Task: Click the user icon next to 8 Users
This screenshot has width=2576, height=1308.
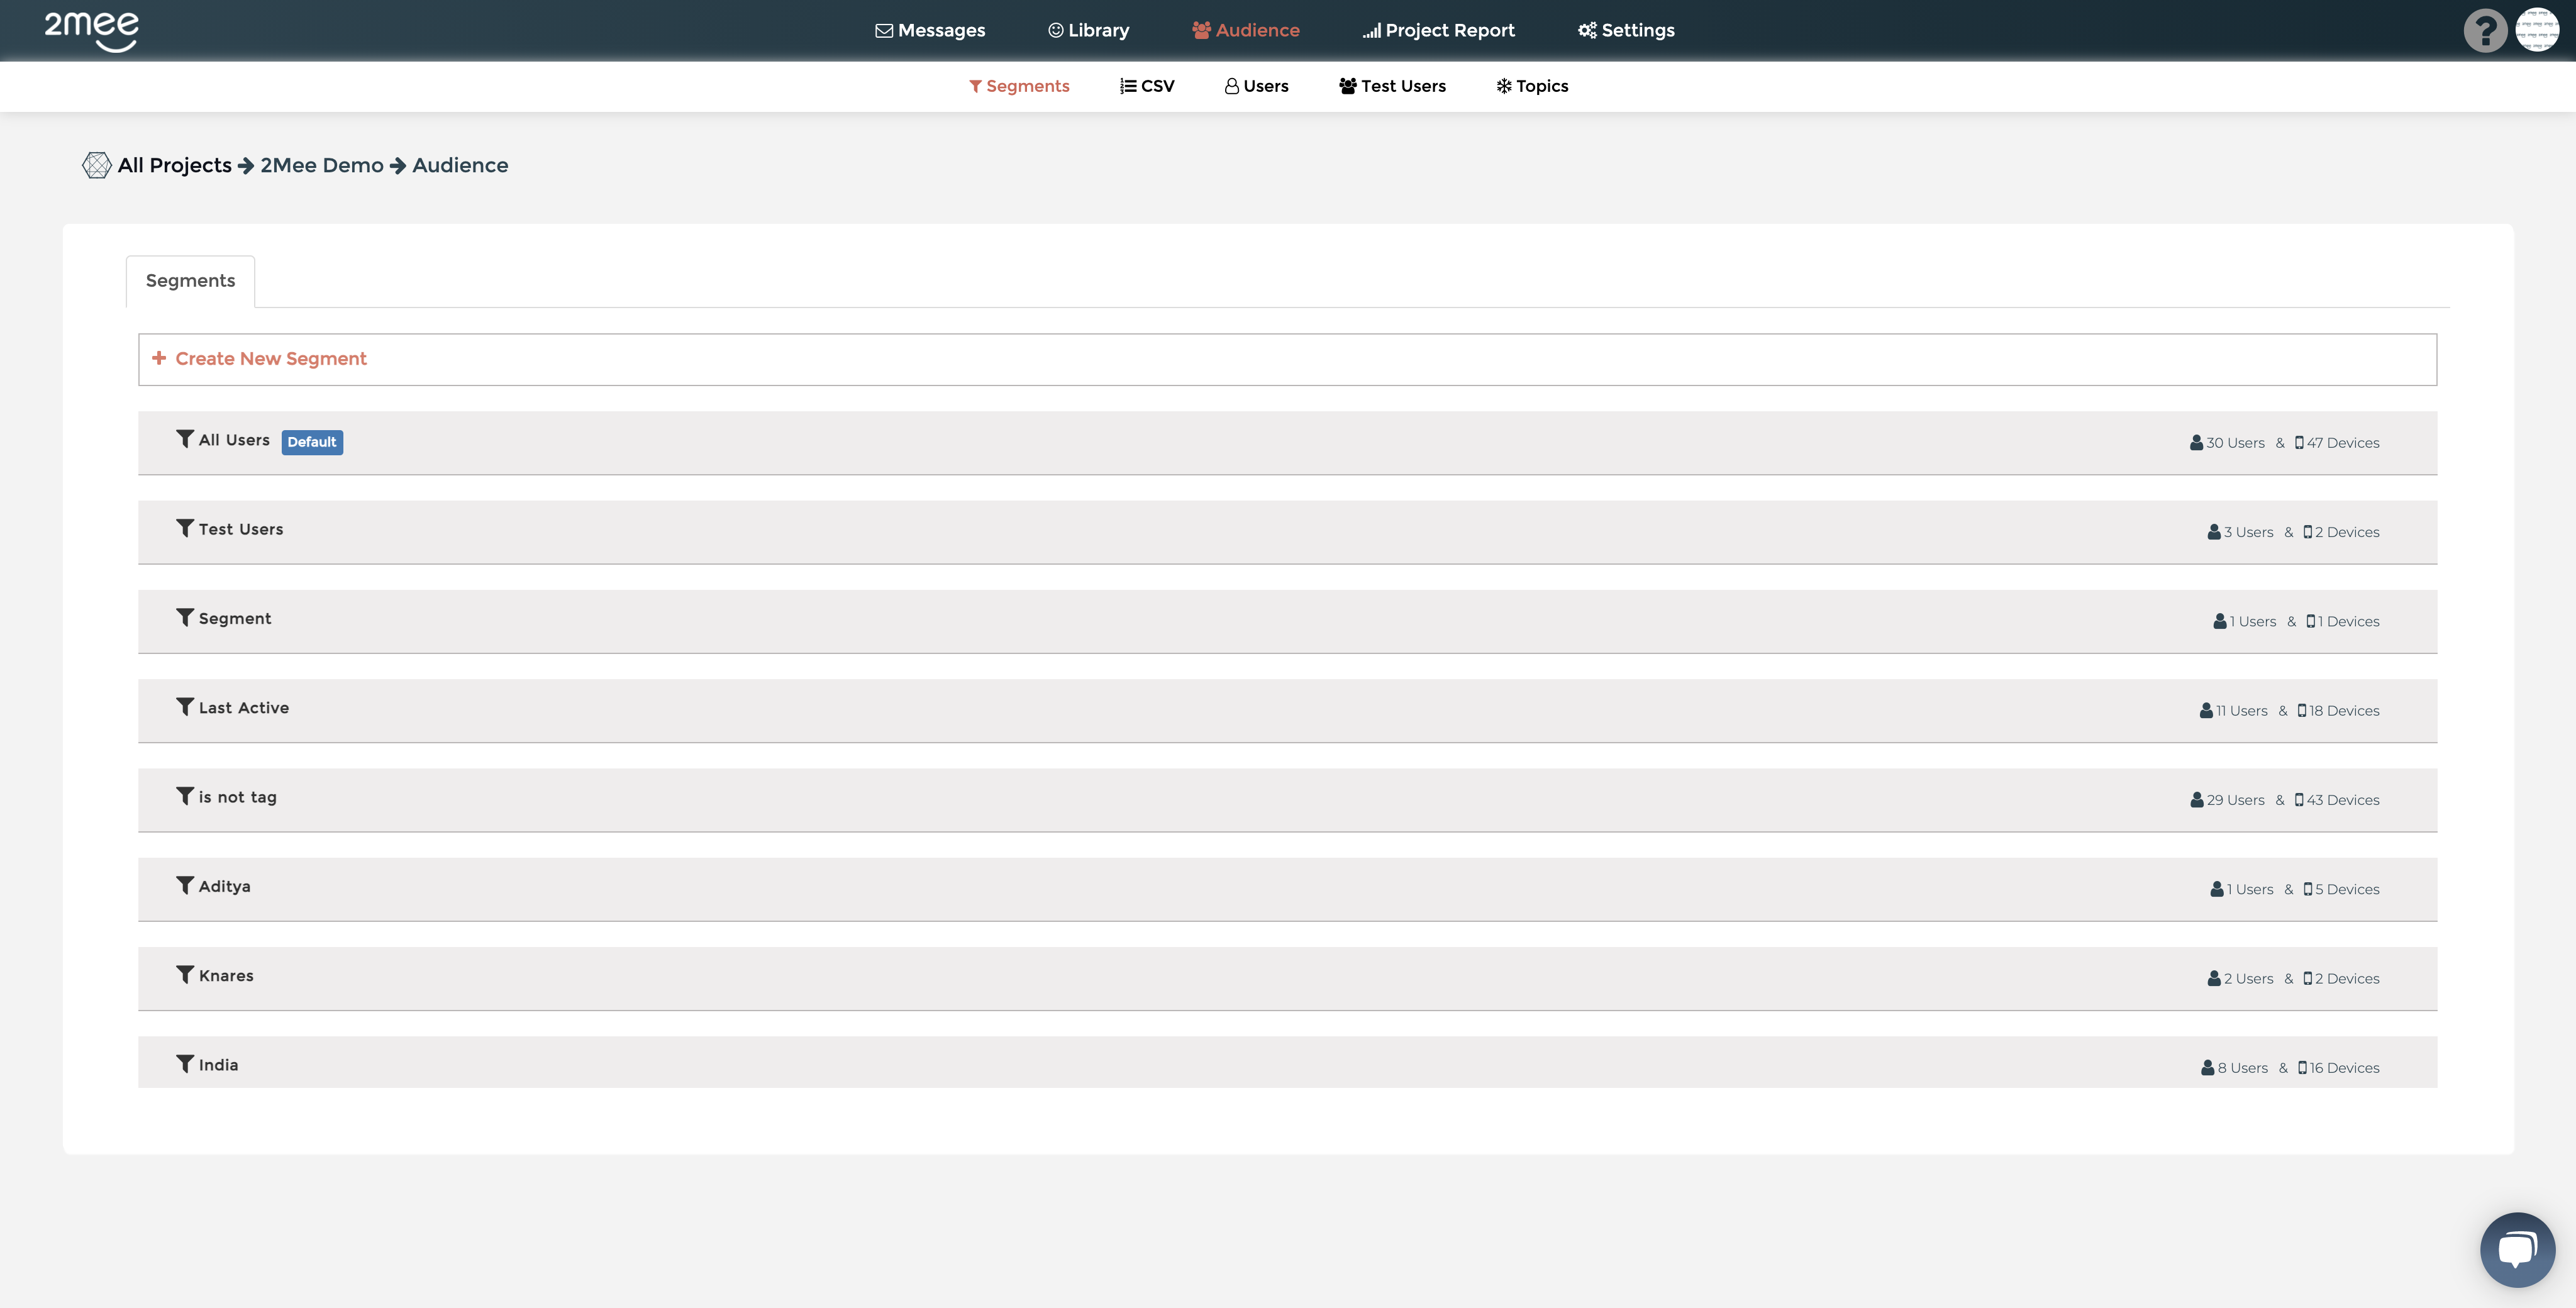Action: pyautogui.click(x=2207, y=1068)
